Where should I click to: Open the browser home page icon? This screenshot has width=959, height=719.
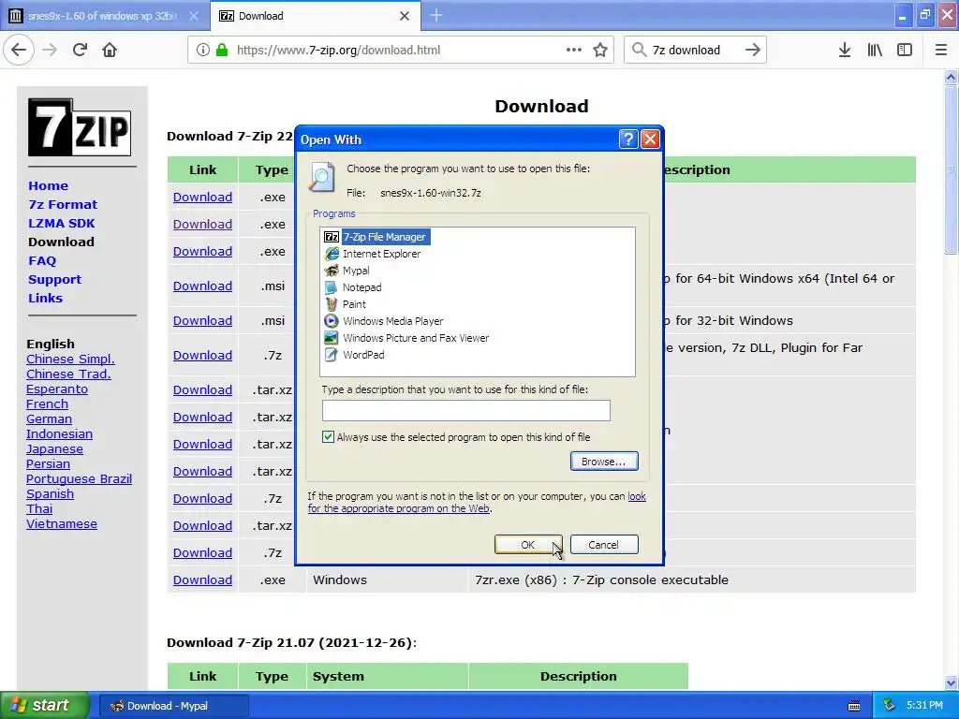[x=110, y=51]
